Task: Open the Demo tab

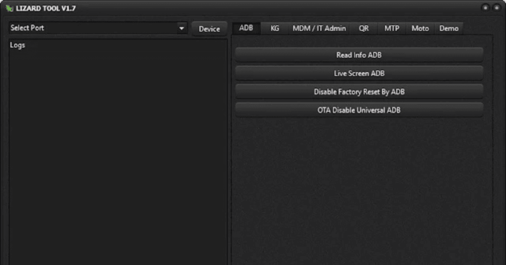Action: point(449,28)
